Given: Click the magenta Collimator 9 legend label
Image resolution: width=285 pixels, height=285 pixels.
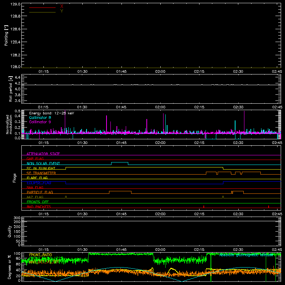Looking at the screenshot, I should tap(40, 122).
